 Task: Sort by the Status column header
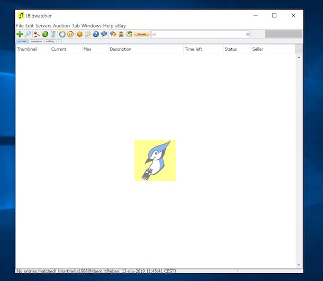237,49
